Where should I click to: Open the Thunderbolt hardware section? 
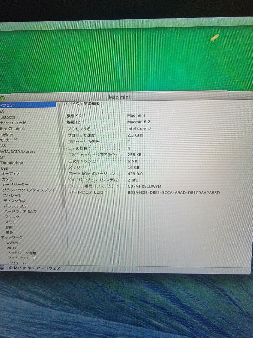pyautogui.click(x=13, y=162)
